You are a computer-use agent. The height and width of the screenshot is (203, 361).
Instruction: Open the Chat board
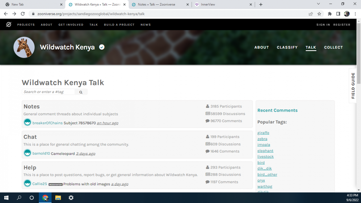pos(30,137)
